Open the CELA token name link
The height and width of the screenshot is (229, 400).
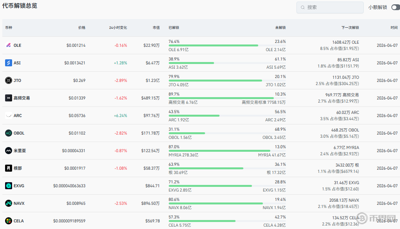click(x=19, y=221)
